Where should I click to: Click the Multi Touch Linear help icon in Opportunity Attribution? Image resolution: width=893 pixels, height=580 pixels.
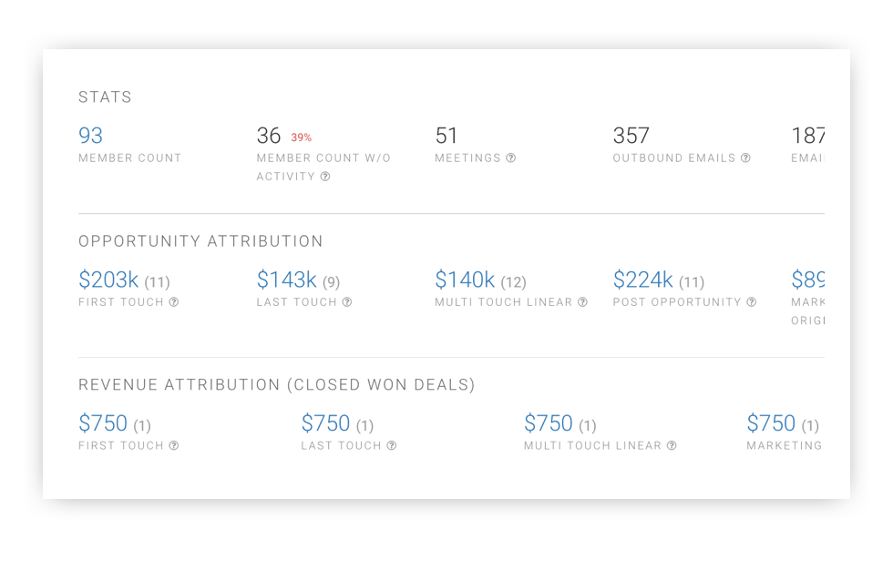coord(583,302)
